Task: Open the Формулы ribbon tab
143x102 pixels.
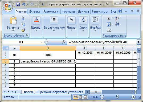Action: coord(68,12)
